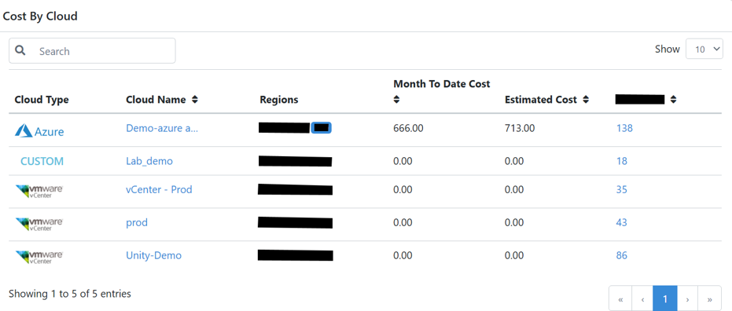Click the 666.00 month to date cost
The height and width of the screenshot is (311, 732).
409,128
